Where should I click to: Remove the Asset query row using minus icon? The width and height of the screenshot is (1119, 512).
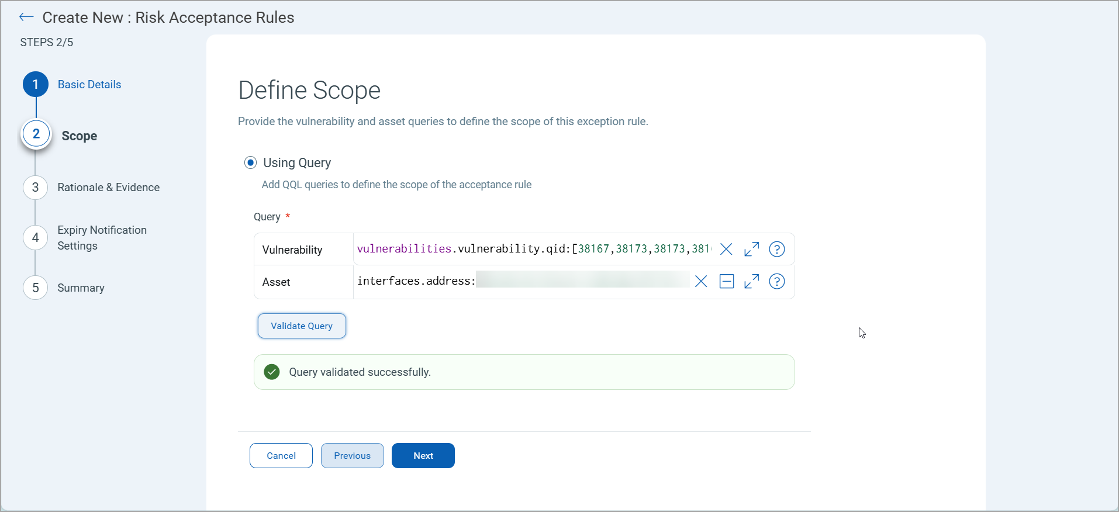tap(727, 282)
